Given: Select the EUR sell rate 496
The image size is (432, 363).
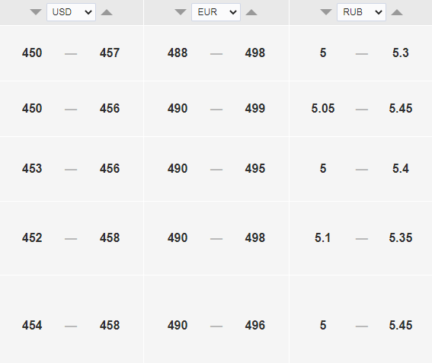Looking at the screenshot, I should (255, 325).
